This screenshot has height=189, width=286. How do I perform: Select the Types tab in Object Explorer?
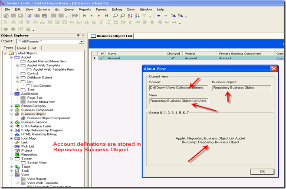(9, 48)
